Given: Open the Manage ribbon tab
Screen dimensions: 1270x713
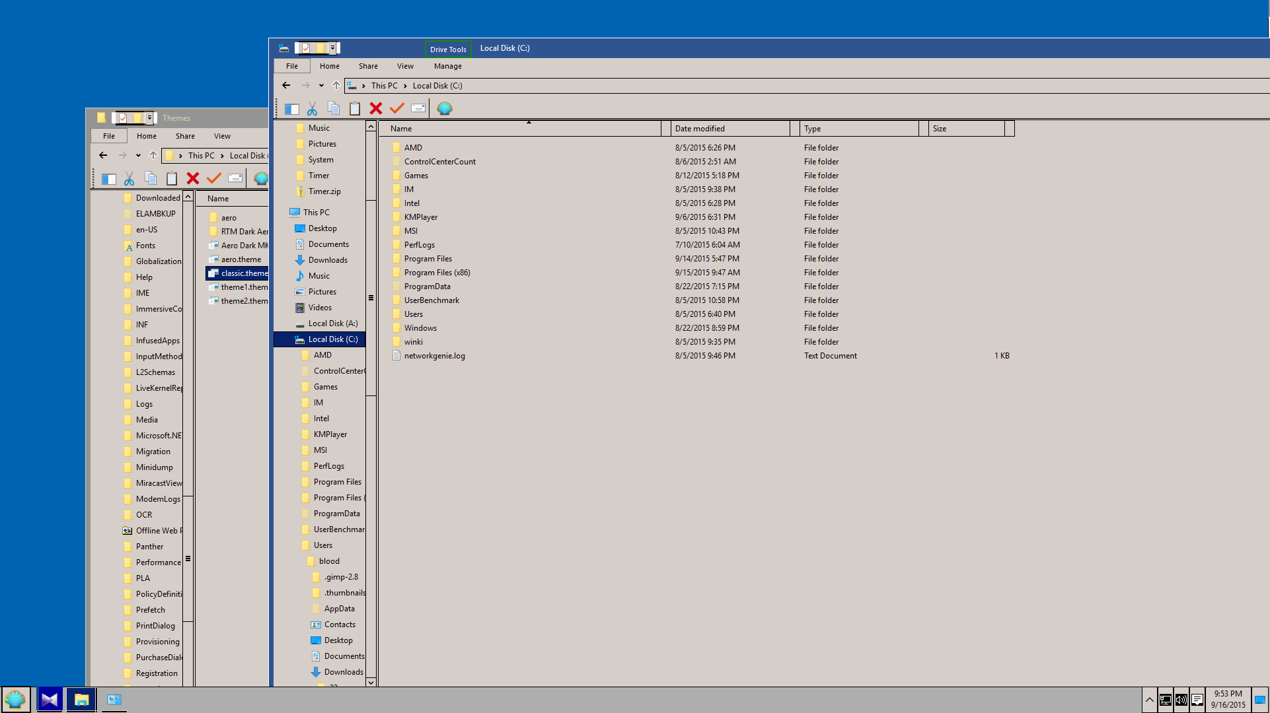Looking at the screenshot, I should click(x=447, y=66).
